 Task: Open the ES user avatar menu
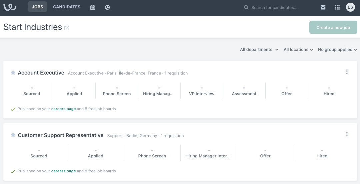pyautogui.click(x=350, y=7)
